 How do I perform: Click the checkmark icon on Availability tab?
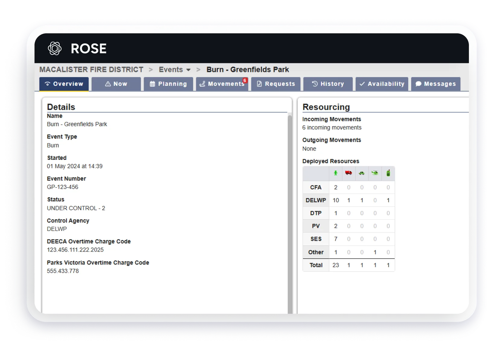[x=362, y=84]
